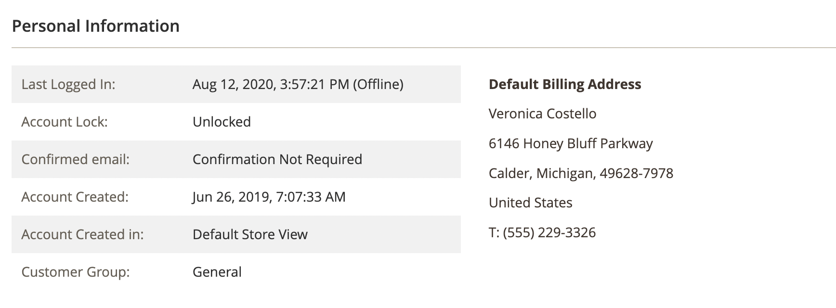Click the Aug 12, 2020 login date
Screen dimensions: 836x308
234,84
